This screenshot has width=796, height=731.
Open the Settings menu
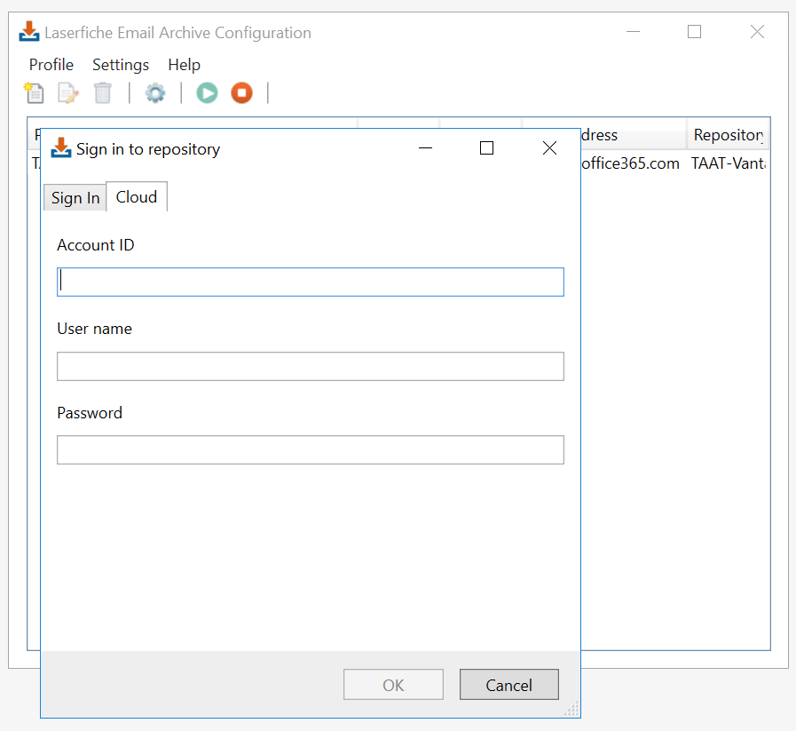pos(121,65)
